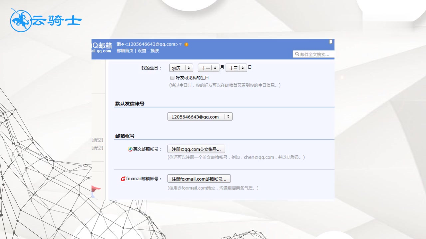Open the 设置 link in header
Screen dimensions: 426x239
coord(142,51)
